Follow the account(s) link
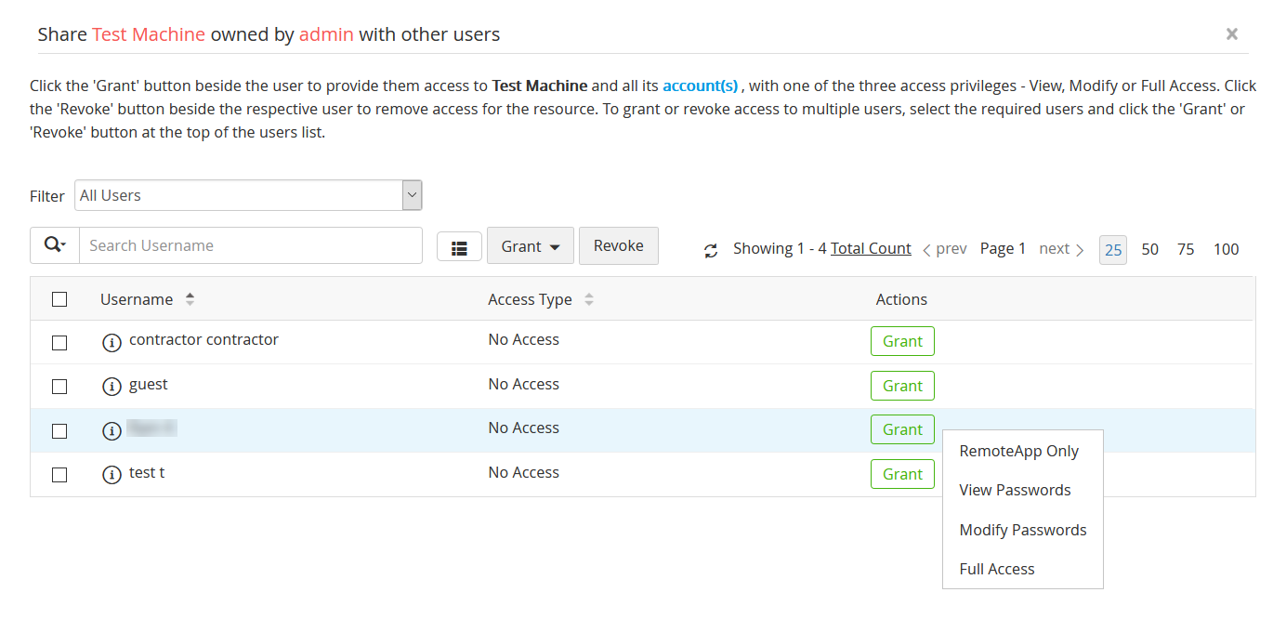1286x632 pixels. [700, 86]
